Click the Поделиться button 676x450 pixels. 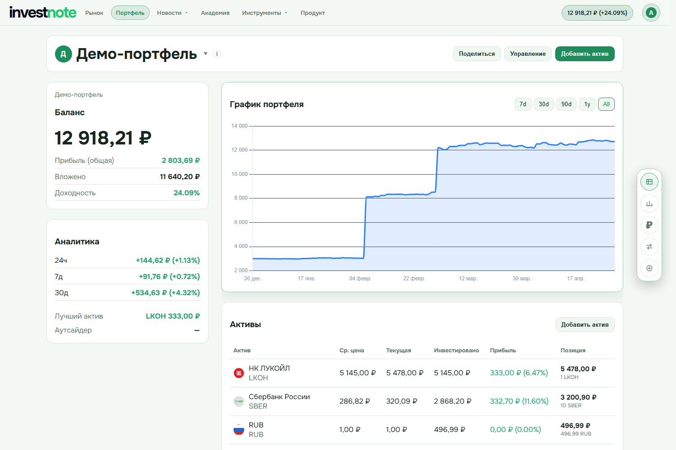tap(477, 54)
